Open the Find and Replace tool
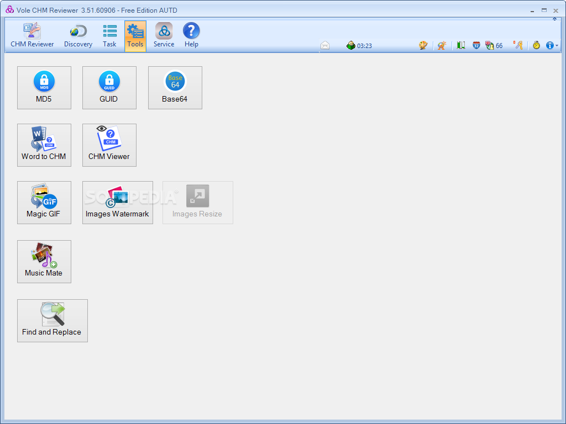 pyautogui.click(x=53, y=321)
